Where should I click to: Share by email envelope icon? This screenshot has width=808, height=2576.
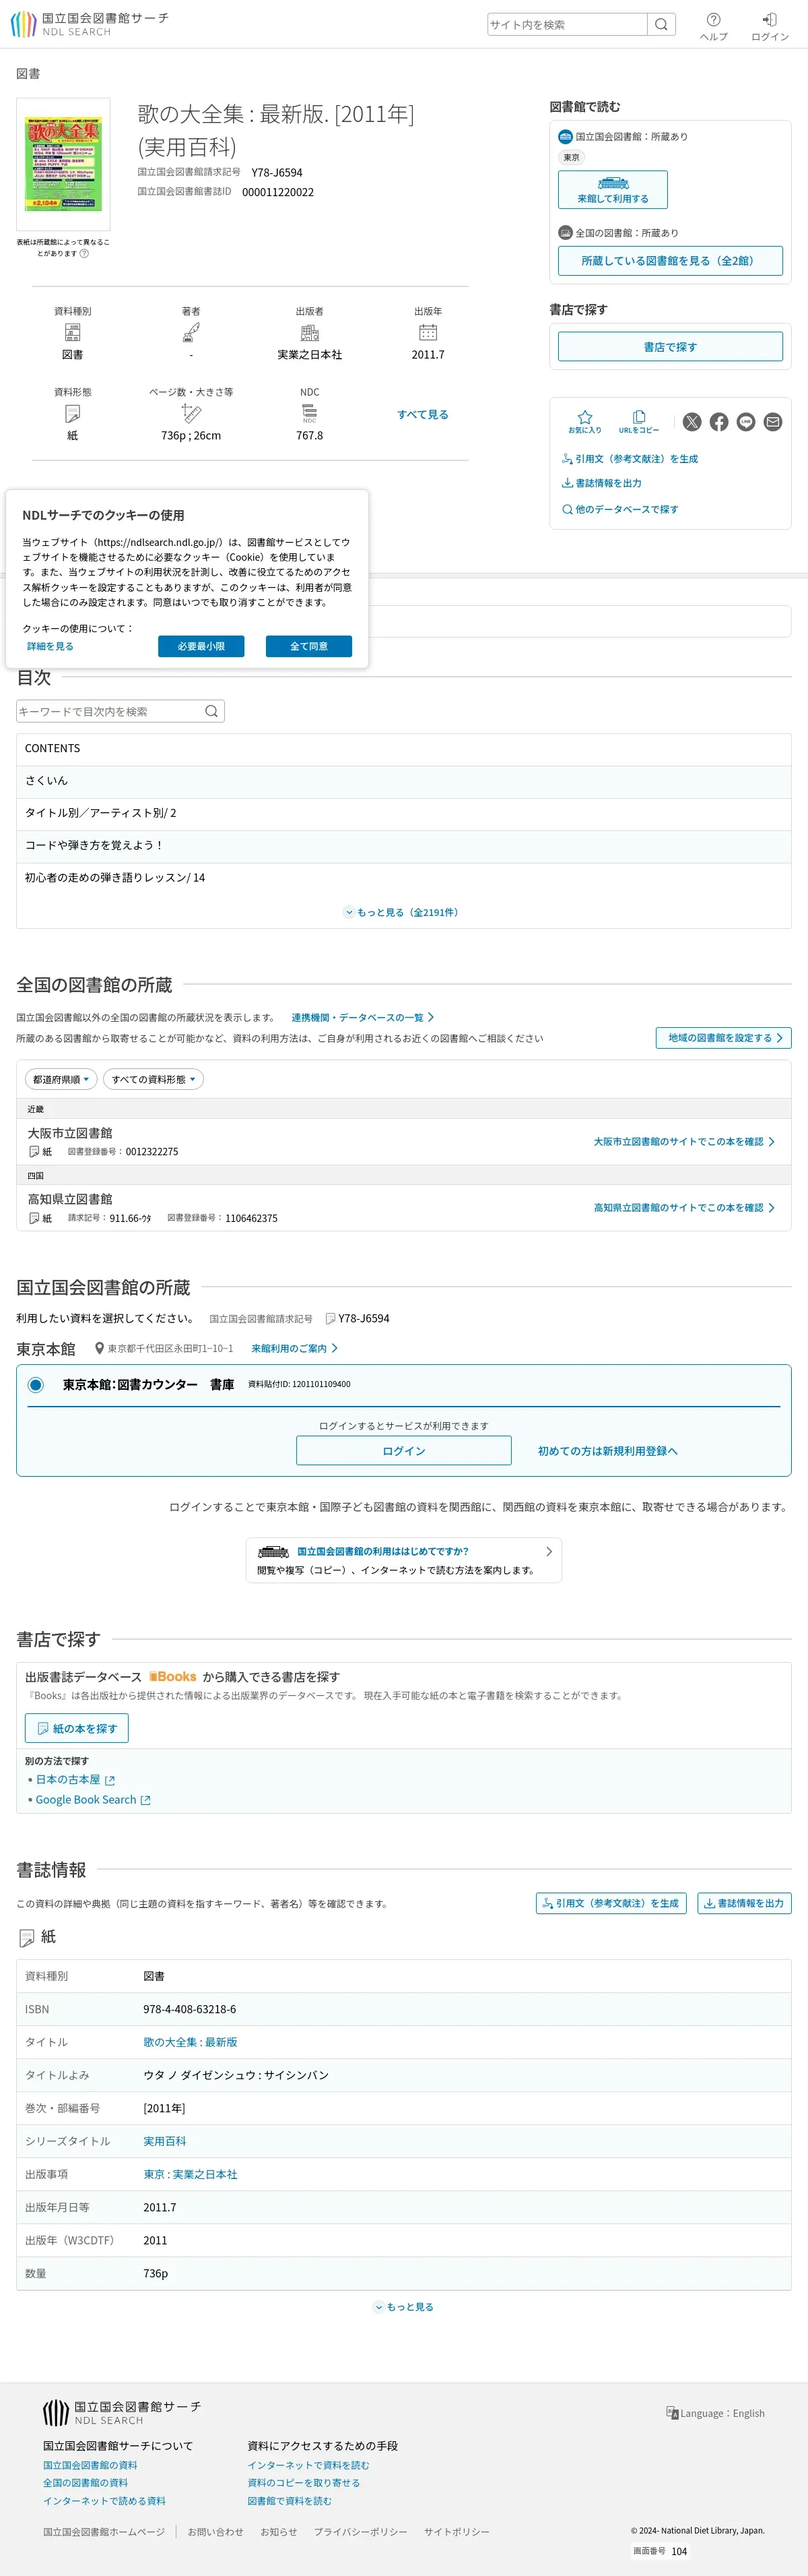coord(773,422)
